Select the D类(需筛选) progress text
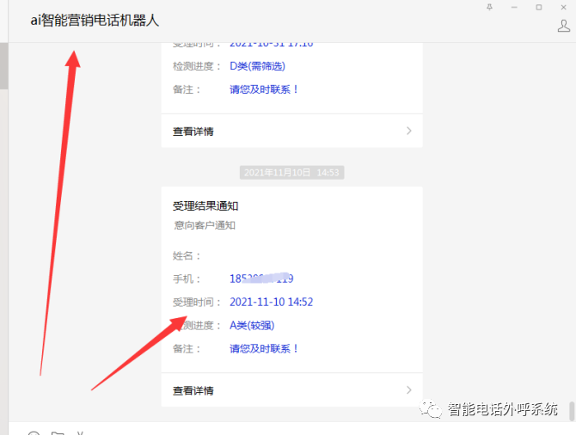The height and width of the screenshot is (435, 576). coord(257,66)
